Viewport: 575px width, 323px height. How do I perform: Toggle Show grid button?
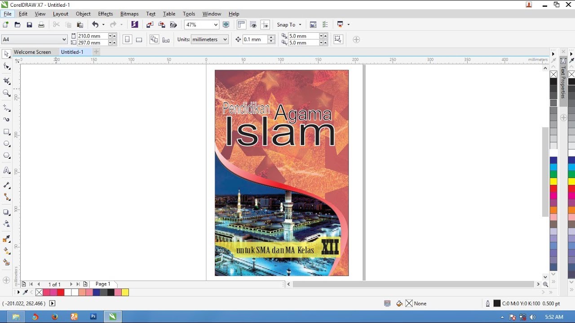[253, 25]
